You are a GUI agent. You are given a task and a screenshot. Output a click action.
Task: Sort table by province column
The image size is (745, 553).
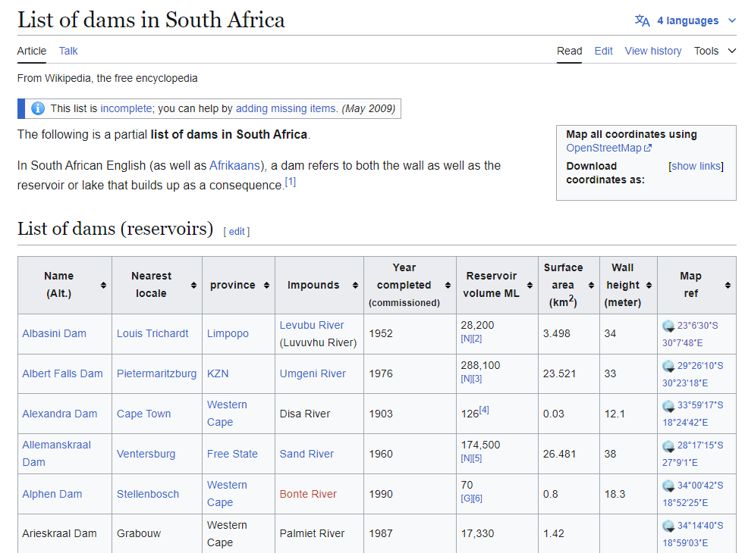[266, 285]
